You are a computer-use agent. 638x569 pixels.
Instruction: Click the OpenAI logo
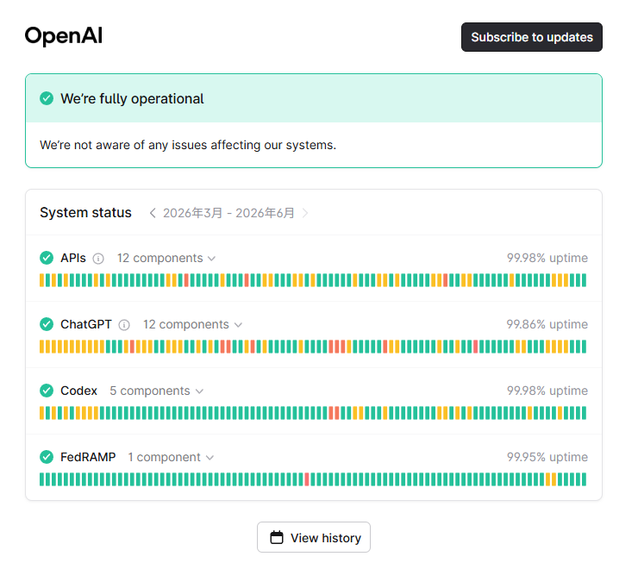pyautogui.click(x=64, y=36)
